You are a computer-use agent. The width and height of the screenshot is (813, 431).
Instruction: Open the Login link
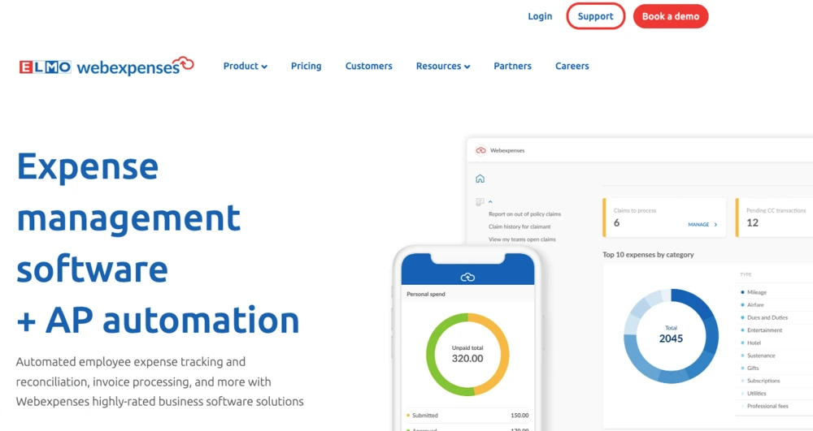(x=540, y=16)
